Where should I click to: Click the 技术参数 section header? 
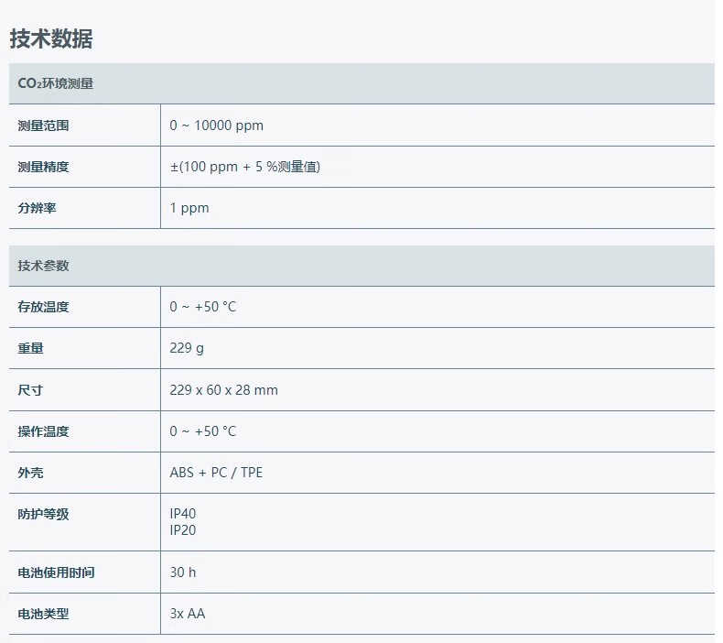43,266
